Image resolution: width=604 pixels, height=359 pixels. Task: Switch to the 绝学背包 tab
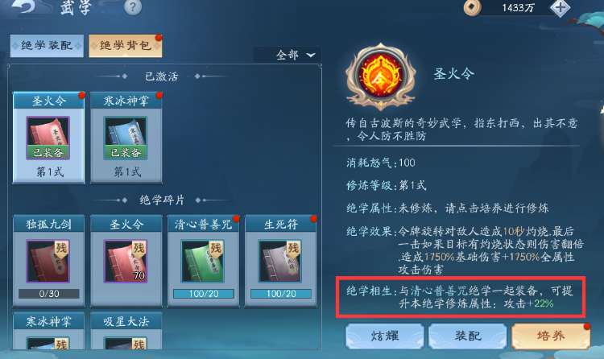[x=125, y=46]
